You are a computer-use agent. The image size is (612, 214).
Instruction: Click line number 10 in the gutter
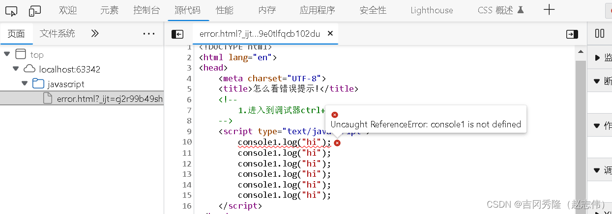187,142
